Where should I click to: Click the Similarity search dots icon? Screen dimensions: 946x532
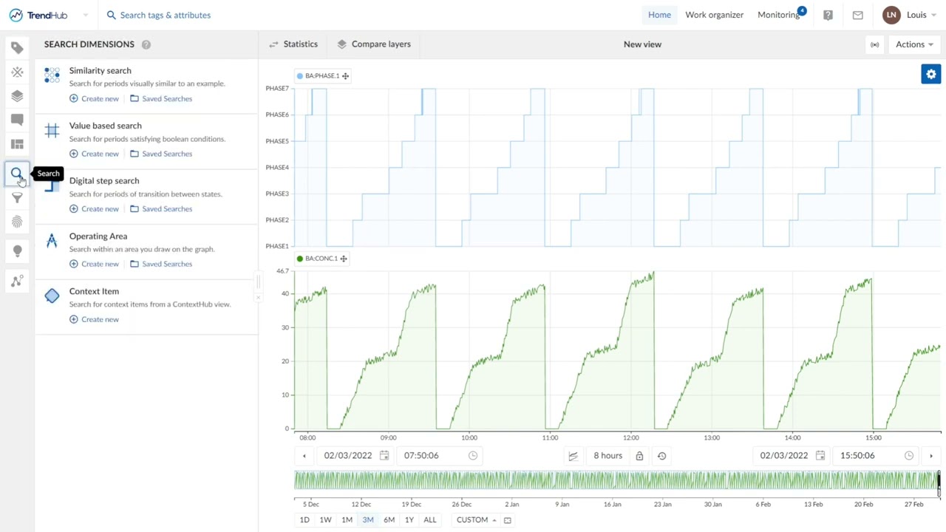tap(52, 75)
